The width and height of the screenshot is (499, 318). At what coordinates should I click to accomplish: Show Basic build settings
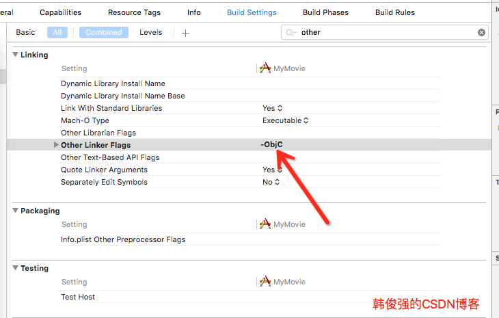pyautogui.click(x=25, y=32)
